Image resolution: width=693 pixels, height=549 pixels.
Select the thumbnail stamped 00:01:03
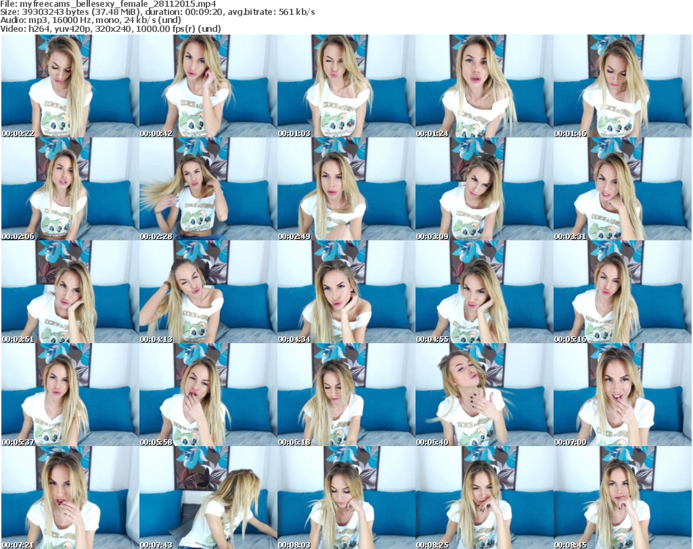click(346, 86)
